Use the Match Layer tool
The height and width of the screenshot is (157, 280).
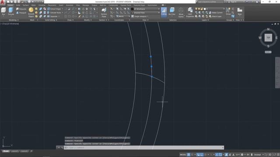pyautogui.click(x=215, y=17)
